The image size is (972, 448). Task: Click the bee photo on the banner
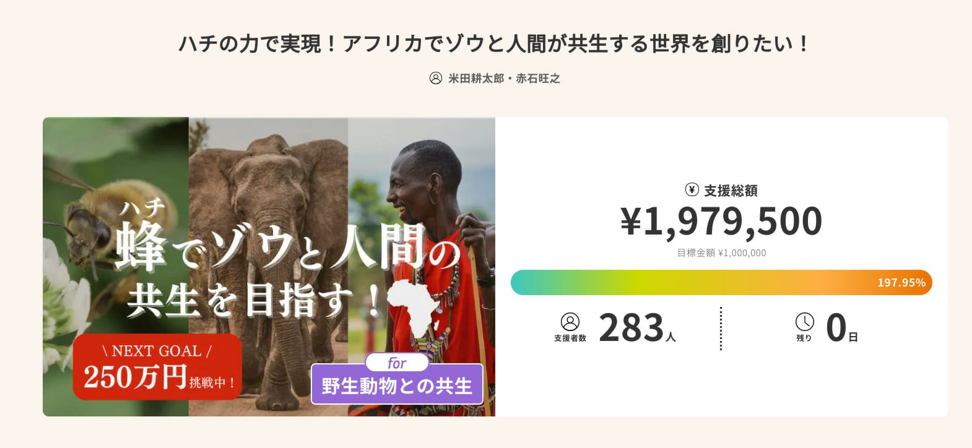pyautogui.click(x=87, y=217)
